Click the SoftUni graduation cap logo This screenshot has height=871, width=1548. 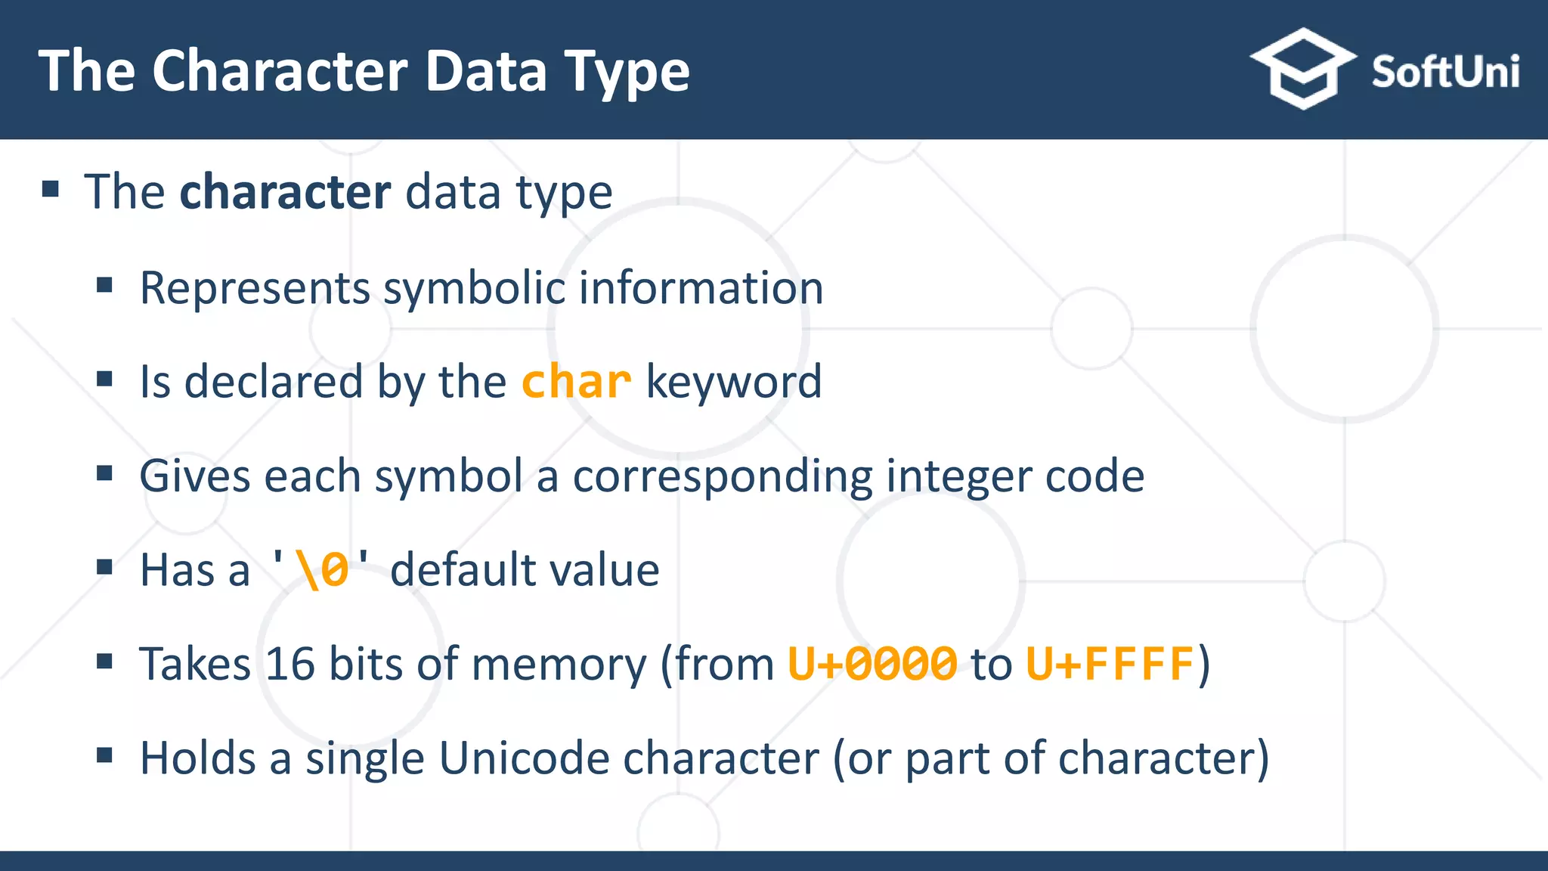1302,69
